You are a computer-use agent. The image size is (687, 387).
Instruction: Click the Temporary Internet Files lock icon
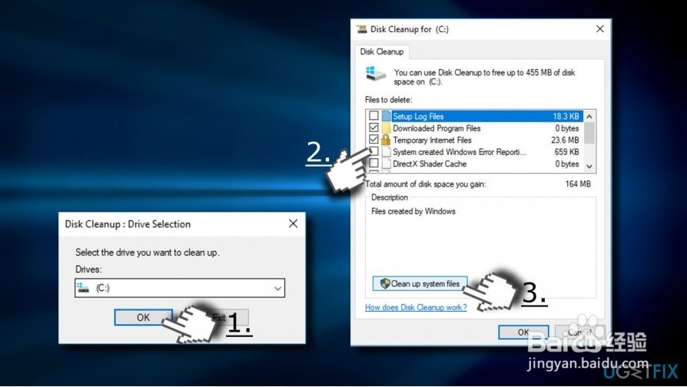(x=386, y=140)
